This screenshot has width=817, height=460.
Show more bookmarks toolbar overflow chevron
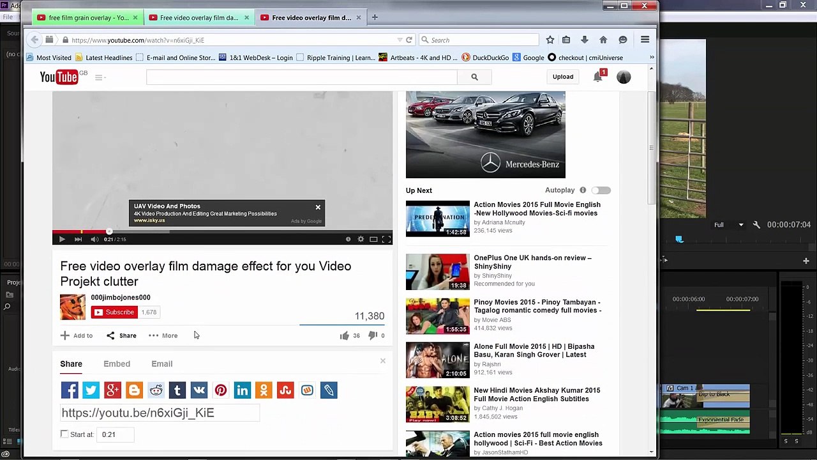point(652,57)
